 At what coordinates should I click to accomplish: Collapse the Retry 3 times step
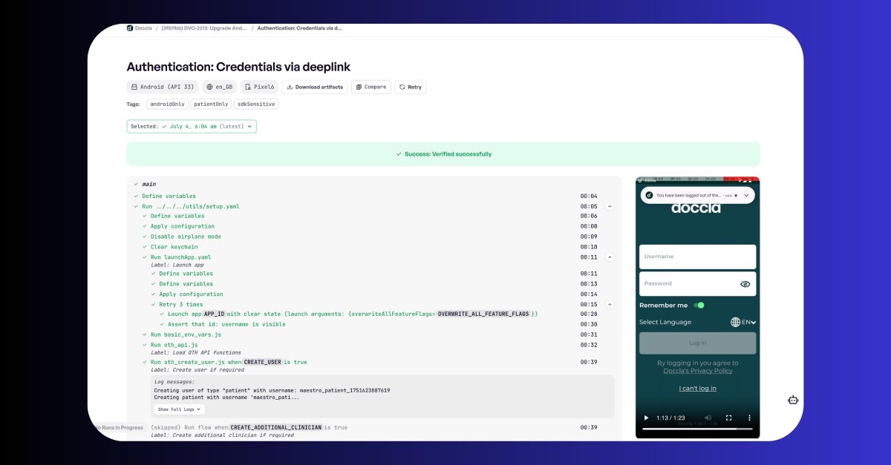pyautogui.click(x=610, y=304)
